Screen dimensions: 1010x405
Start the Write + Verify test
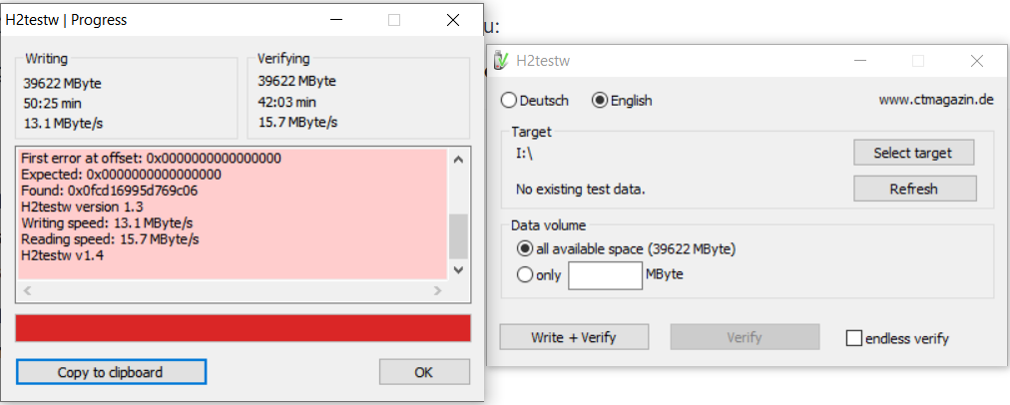point(574,337)
